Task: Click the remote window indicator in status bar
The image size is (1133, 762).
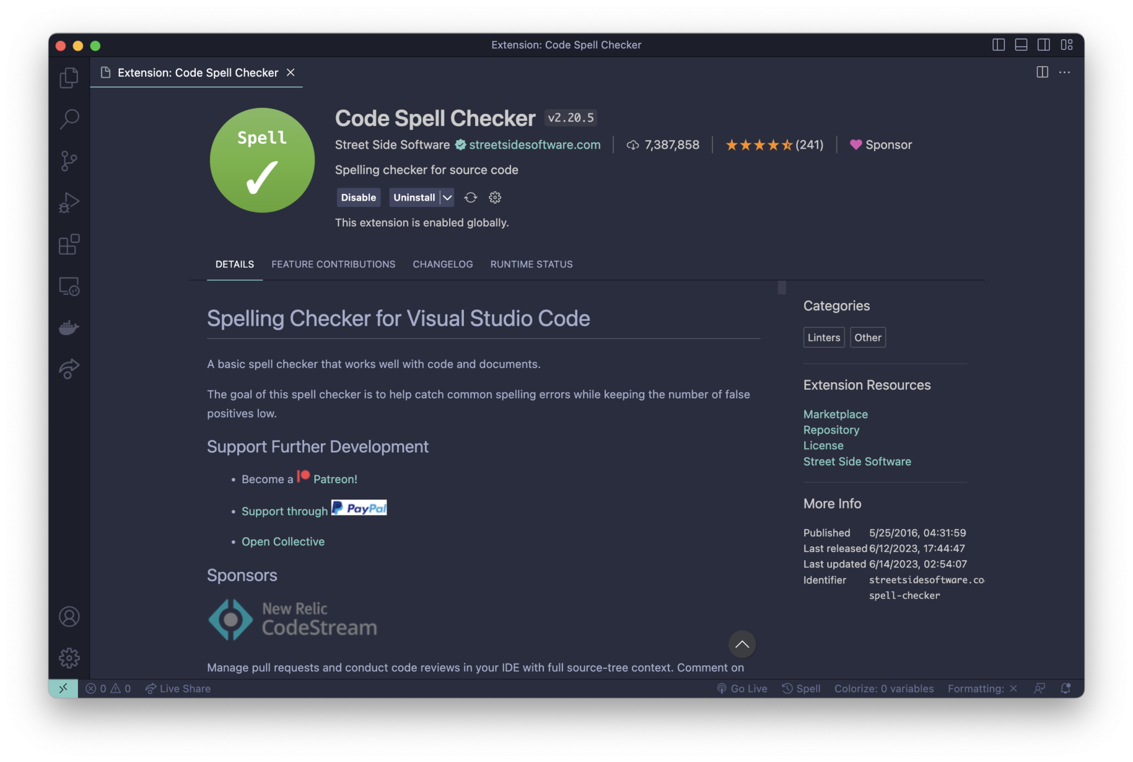Action: pyautogui.click(x=63, y=688)
